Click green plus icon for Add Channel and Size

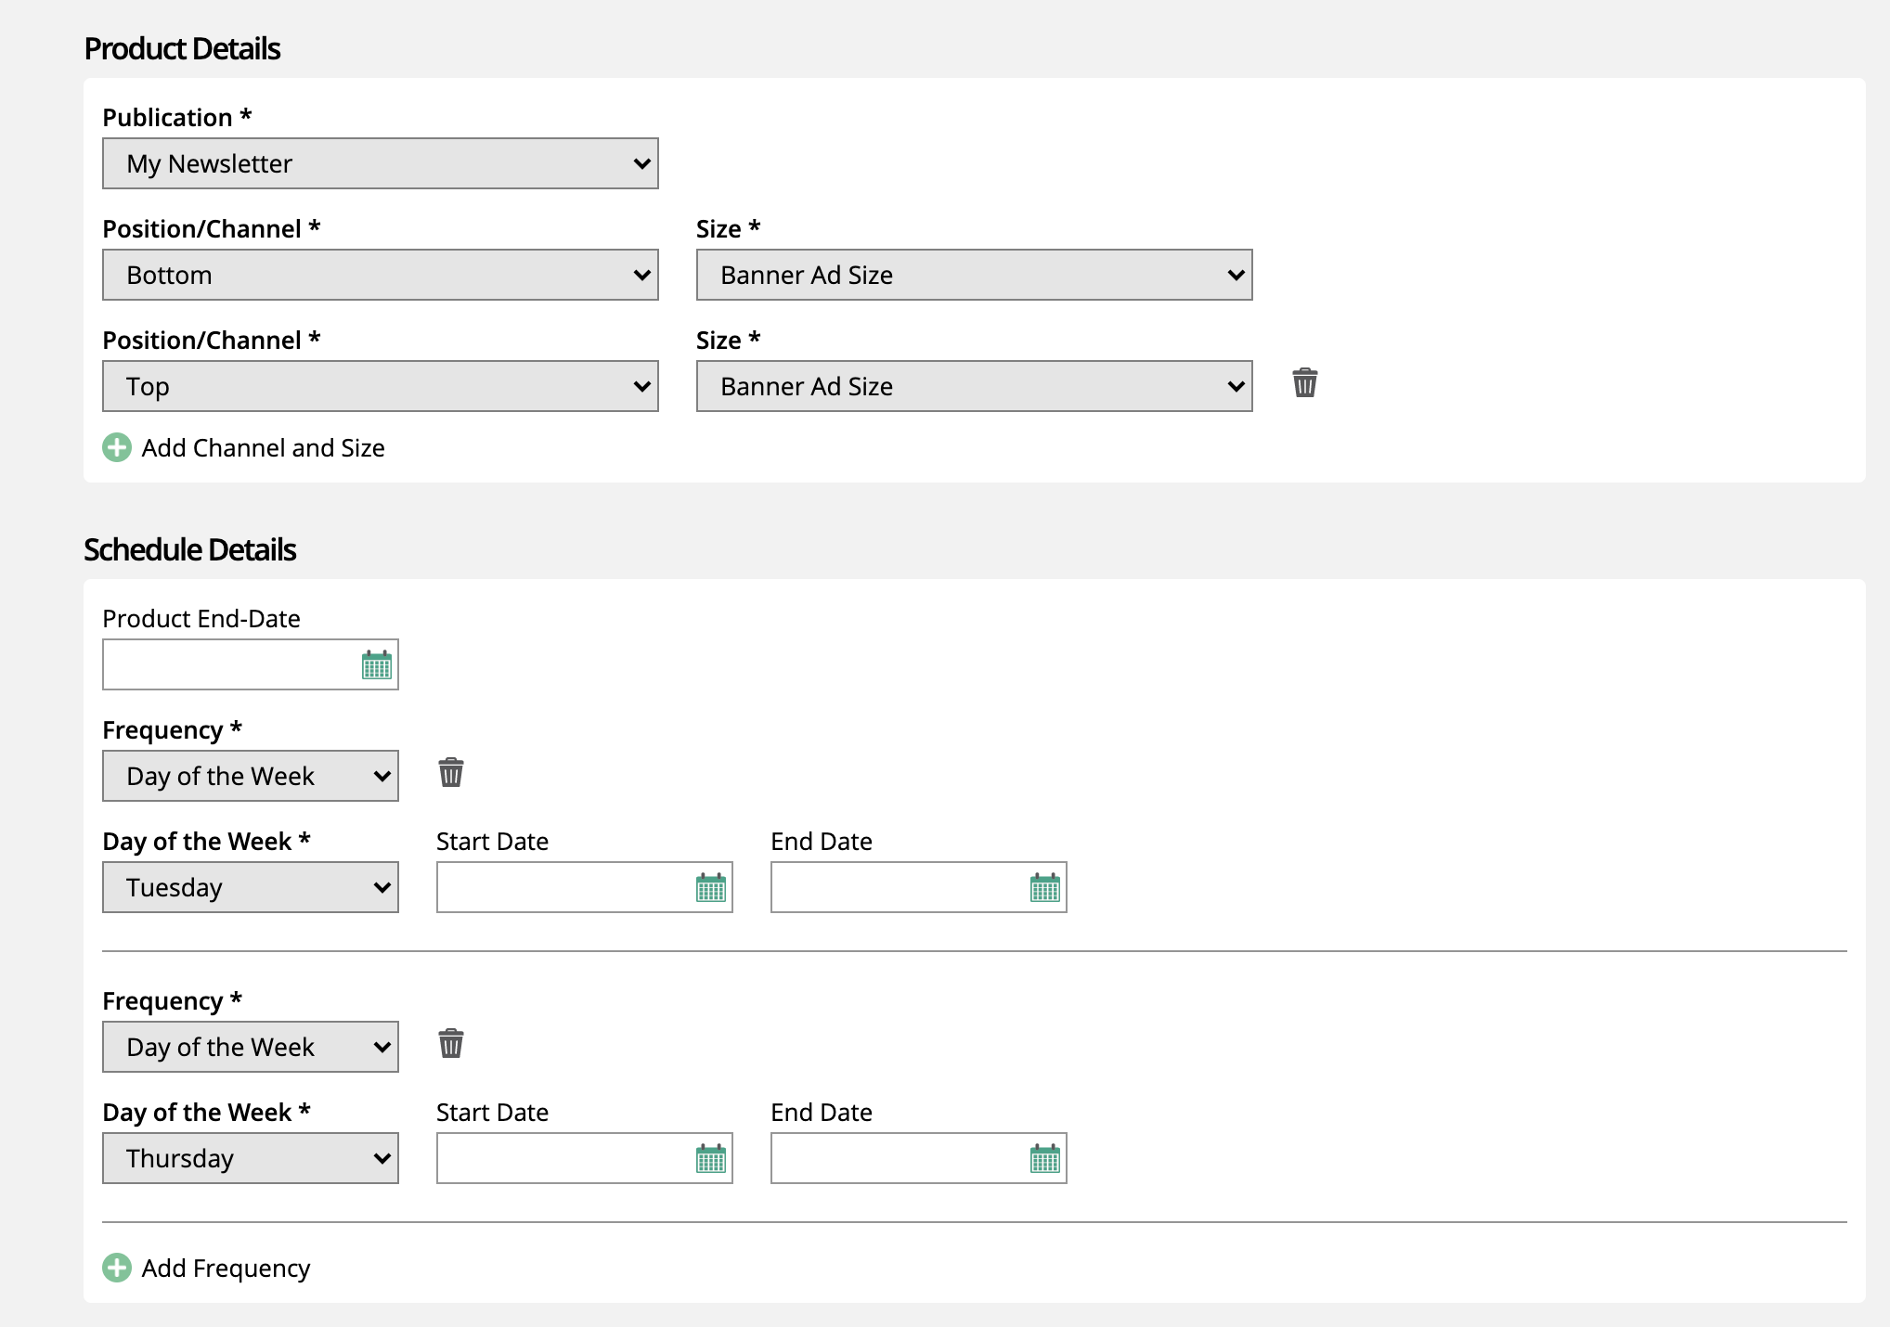tap(117, 447)
